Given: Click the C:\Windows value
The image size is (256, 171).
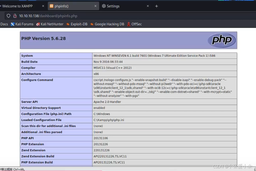Looking at the screenshot, I should click(x=102, y=114).
